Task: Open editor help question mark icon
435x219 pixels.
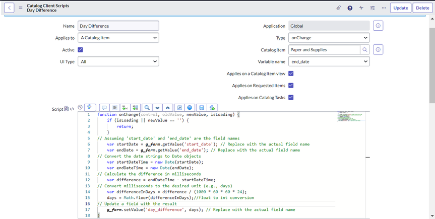Action: tap(80, 107)
